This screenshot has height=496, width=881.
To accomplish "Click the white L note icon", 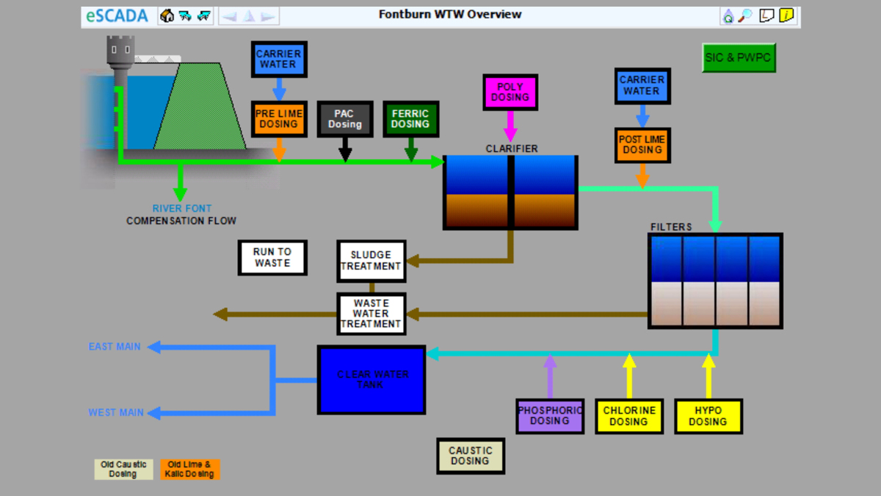I will (766, 15).
